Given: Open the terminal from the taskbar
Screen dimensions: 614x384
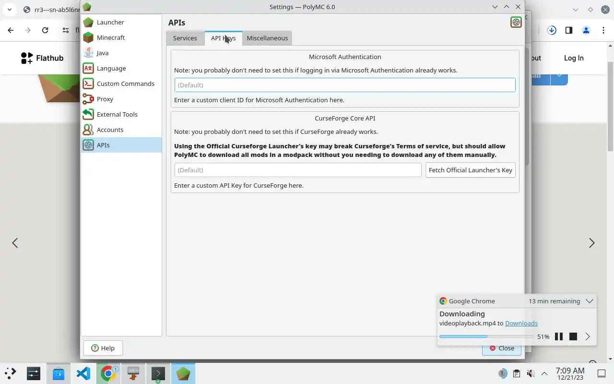Looking at the screenshot, I should point(158,373).
